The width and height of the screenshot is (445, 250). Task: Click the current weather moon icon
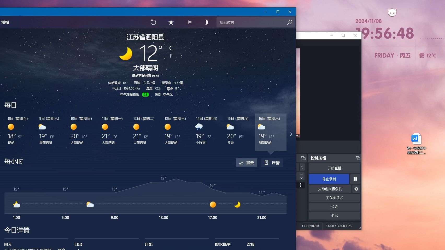126,53
